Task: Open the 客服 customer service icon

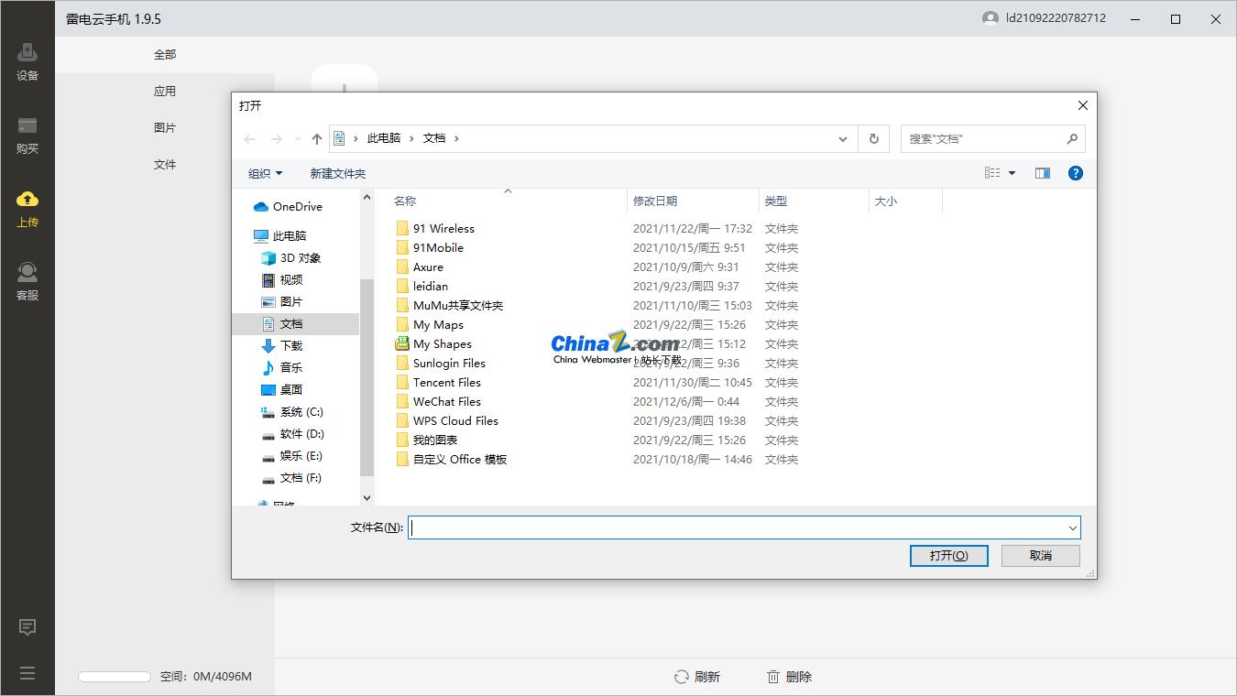Action: point(27,281)
